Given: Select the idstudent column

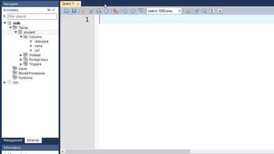Looking at the screenshot, I should [x=41, y=41].
